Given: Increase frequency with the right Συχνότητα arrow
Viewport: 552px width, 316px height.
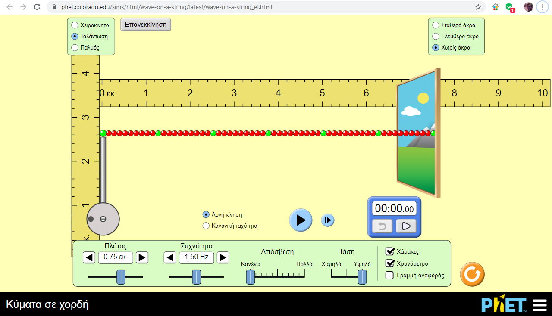Looking at the screenshot, I should 223,258.
